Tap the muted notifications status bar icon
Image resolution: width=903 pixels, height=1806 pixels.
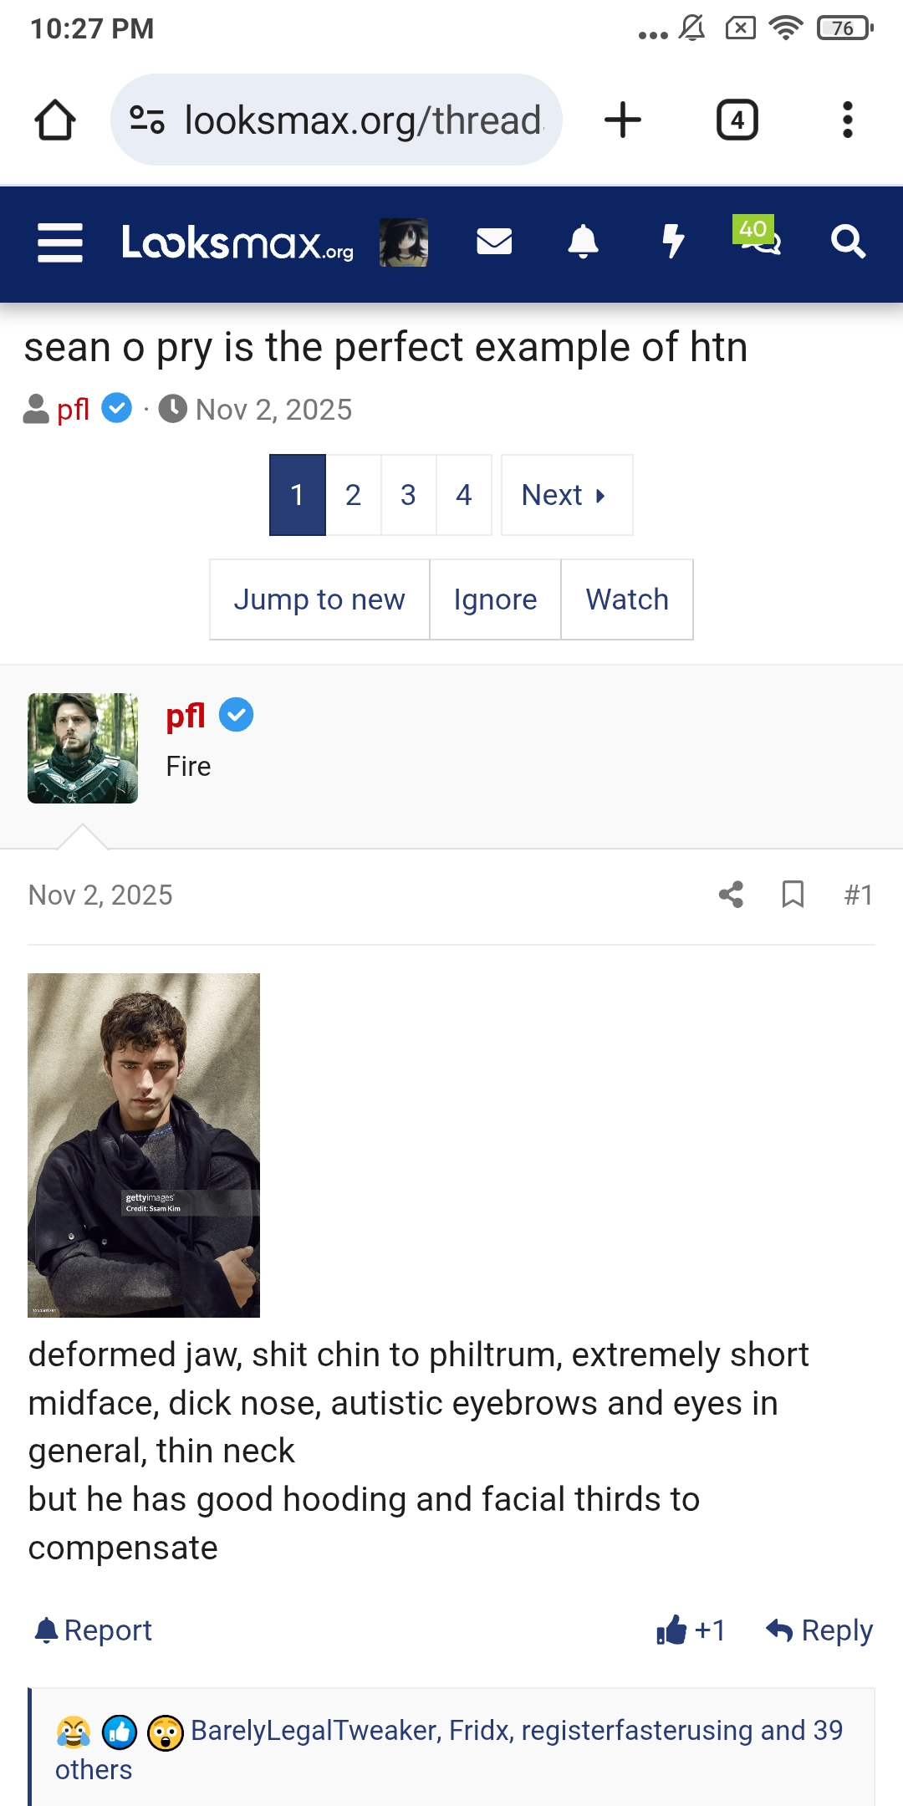(692, 28)
